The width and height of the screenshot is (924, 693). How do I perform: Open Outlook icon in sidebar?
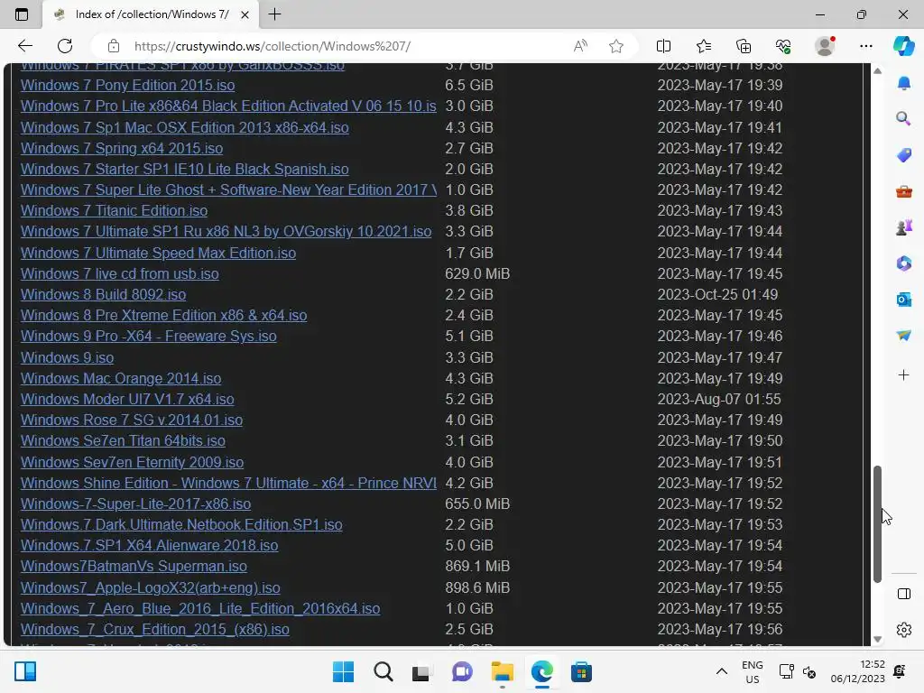click(x=904, y=300)
